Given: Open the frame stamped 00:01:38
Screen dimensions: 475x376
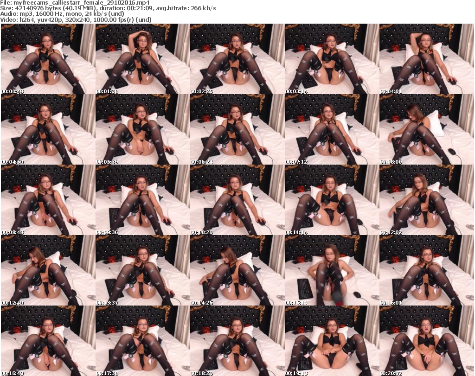Looking at the screenshot, I should click(x=143, y=59).
